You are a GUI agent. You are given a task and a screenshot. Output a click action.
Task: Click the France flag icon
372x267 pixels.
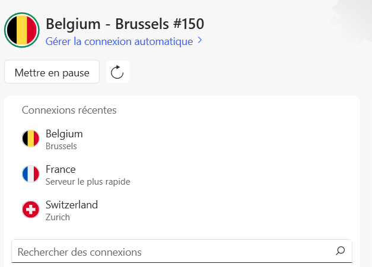click(x=31, y=174)
